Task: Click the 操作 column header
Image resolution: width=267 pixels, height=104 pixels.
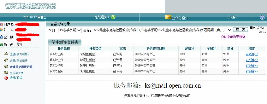Action: (252, 48)
